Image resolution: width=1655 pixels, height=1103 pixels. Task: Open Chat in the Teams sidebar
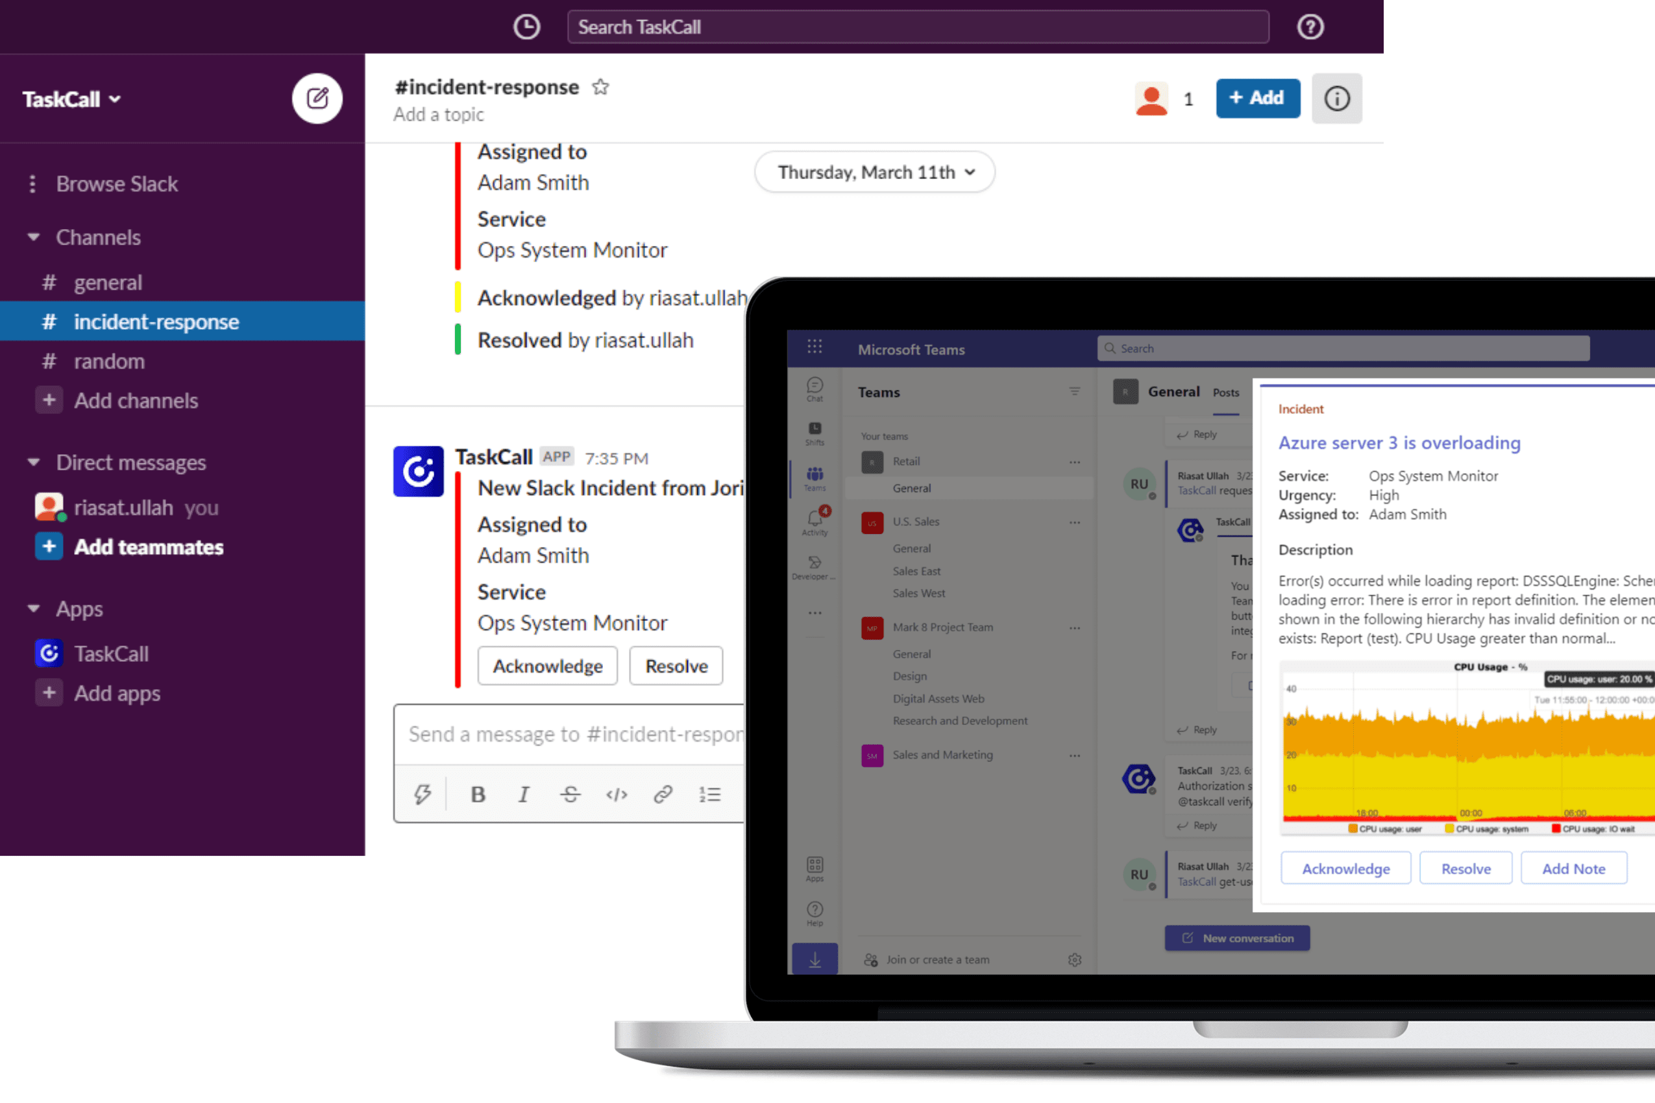click(815, 389)
